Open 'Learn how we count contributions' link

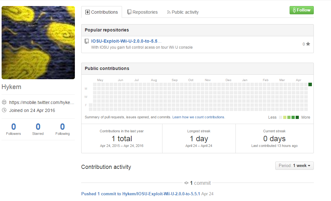199,117
